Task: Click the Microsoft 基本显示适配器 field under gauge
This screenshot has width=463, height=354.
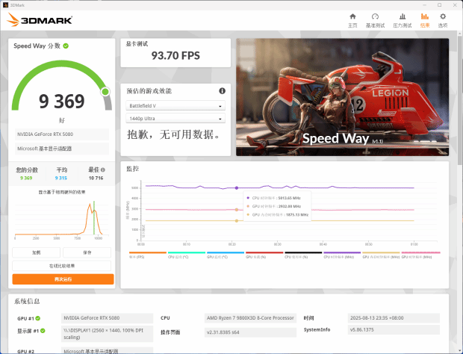Action: [x=62, y=149]
